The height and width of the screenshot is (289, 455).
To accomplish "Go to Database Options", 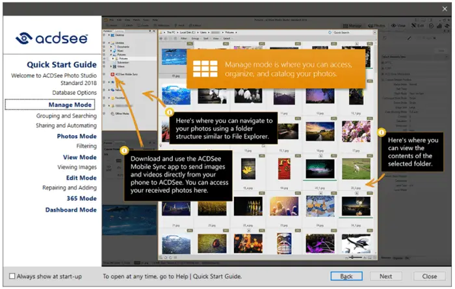I will click(x=75, y=93).
